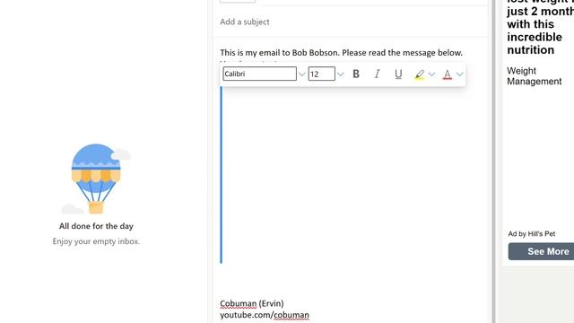This screenshot has height=323, width=574.
Task: Expand the font size 12 list
Action: 341,74
